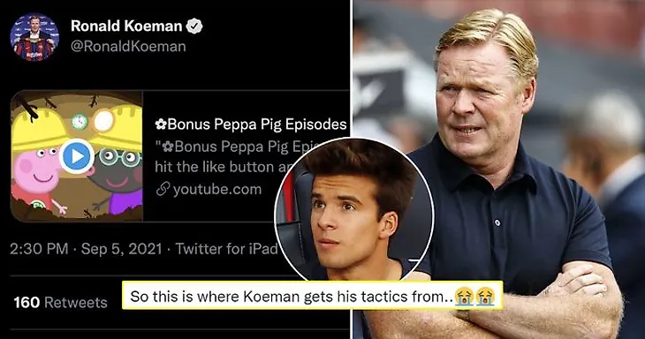Click the Sep 5, 2021 date
Image resolution: width=645 pixels, height=339 pixels.
pyautogui.click(x=121, y=249)
